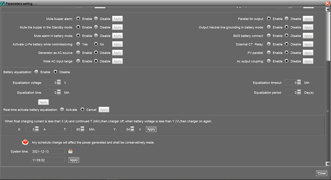
Task: Click the red X window close button
Action: pos(327,3)
